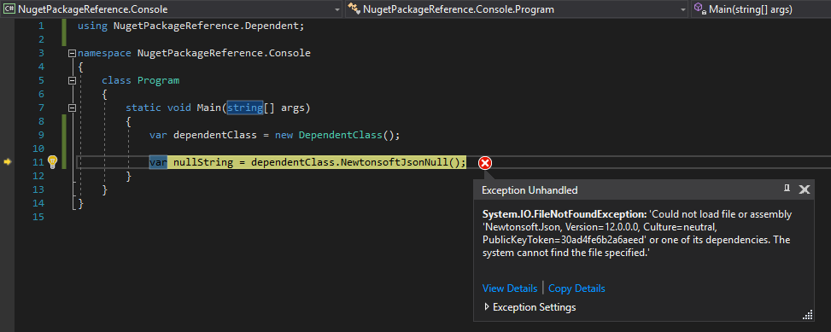Viewport: 831px width, 332px height.
Task: Click the highlighted 'var' on line 11
Action: [158, 162]
